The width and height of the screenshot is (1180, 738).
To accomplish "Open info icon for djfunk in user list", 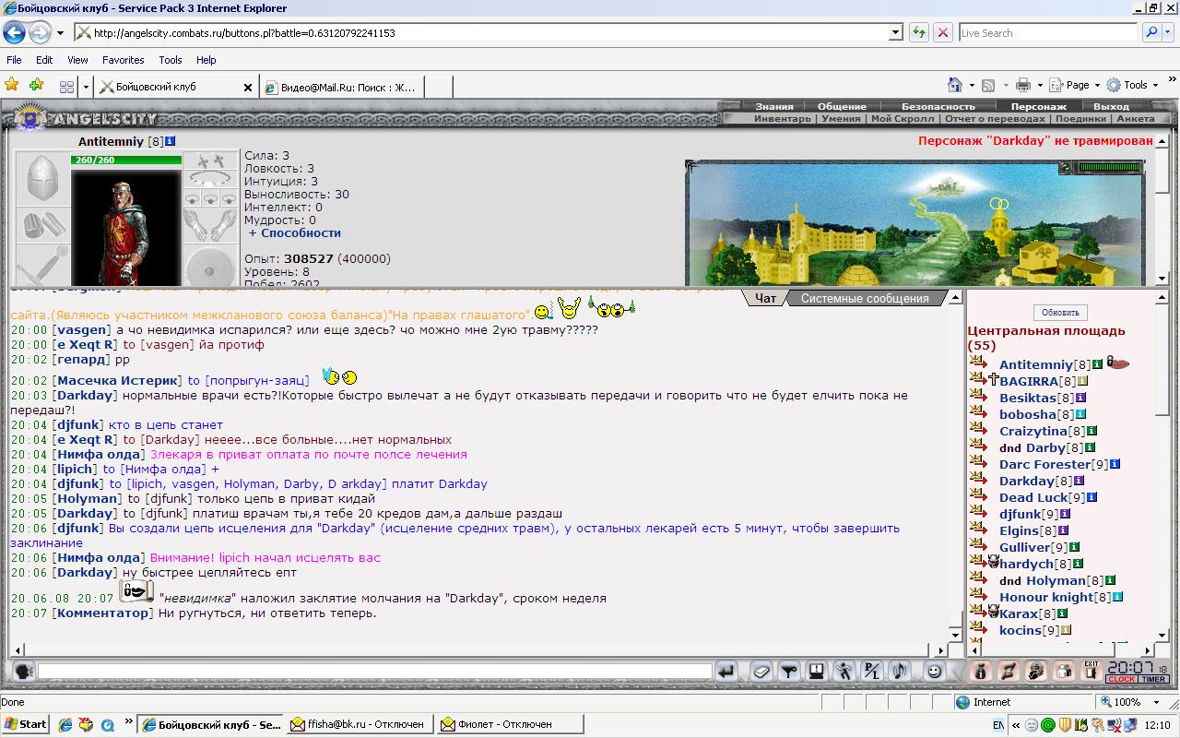I will pos(1066,514).
